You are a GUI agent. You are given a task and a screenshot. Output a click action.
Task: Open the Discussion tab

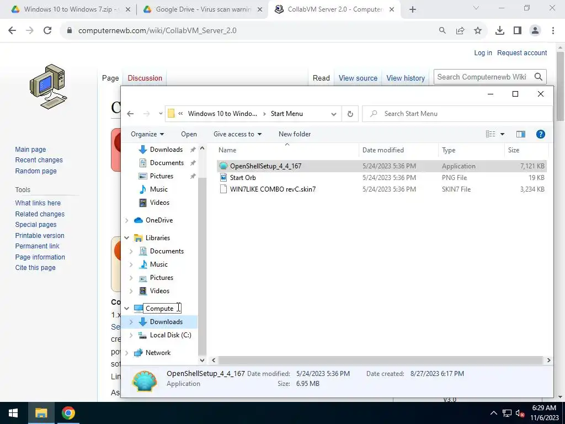point(145,78)
